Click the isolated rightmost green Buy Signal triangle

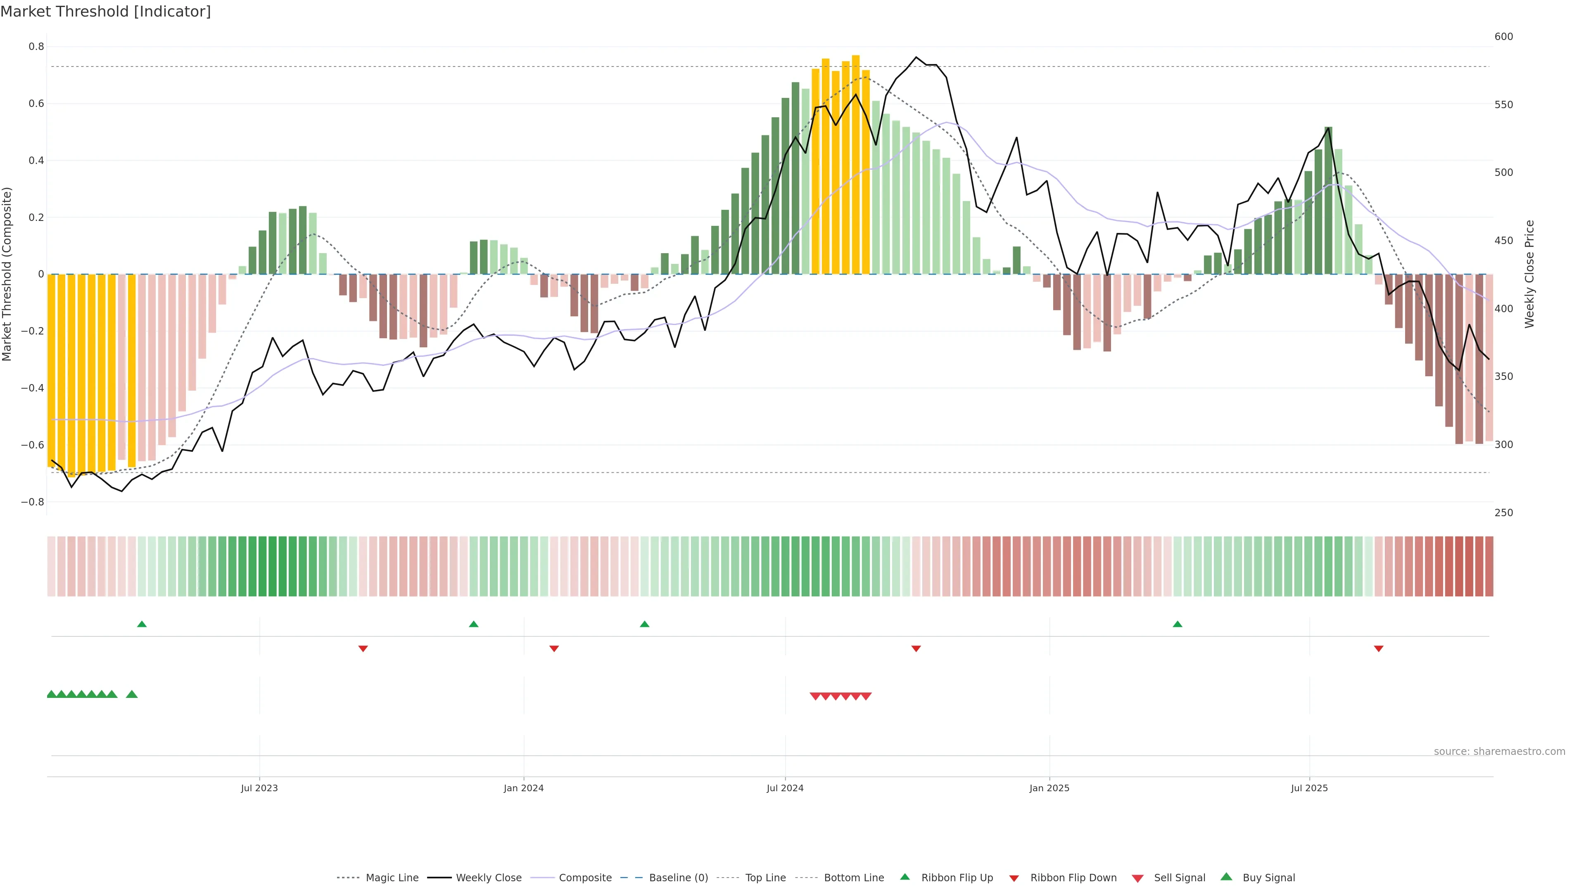tap(132, 694)
